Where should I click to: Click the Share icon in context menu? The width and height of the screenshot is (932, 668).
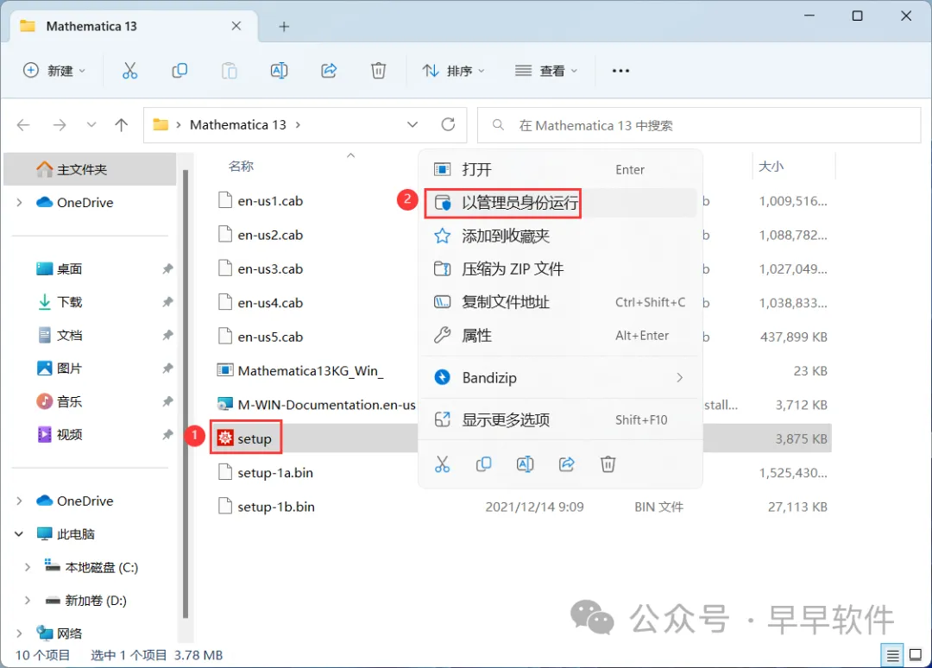click(566, 464)
